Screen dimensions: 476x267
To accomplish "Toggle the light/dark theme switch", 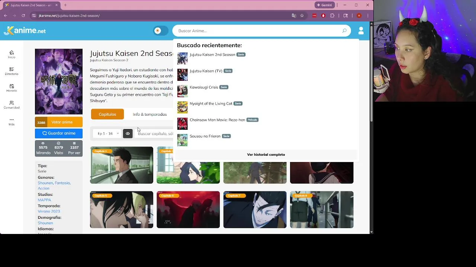I will click(x=161, y=31).
